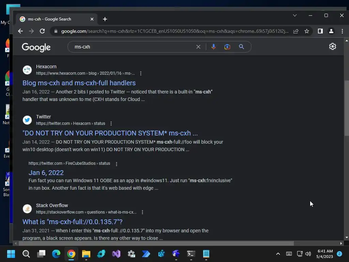Open Hexacorn result options menu

(141, 73)
